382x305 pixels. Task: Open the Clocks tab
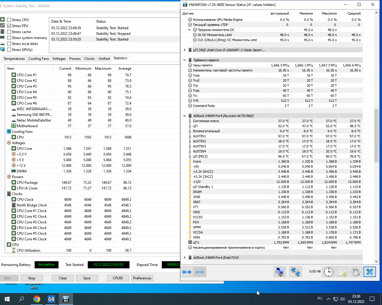(x=90, y=59)
